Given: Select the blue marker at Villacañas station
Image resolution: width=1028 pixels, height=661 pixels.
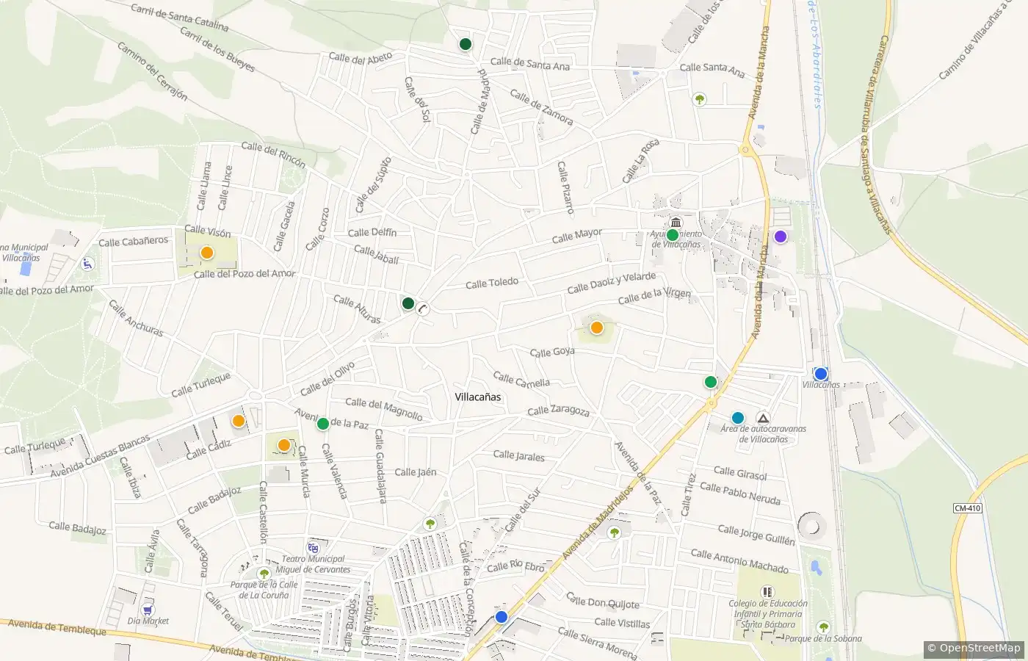Looking at the screenshot, I should (821, 374).
